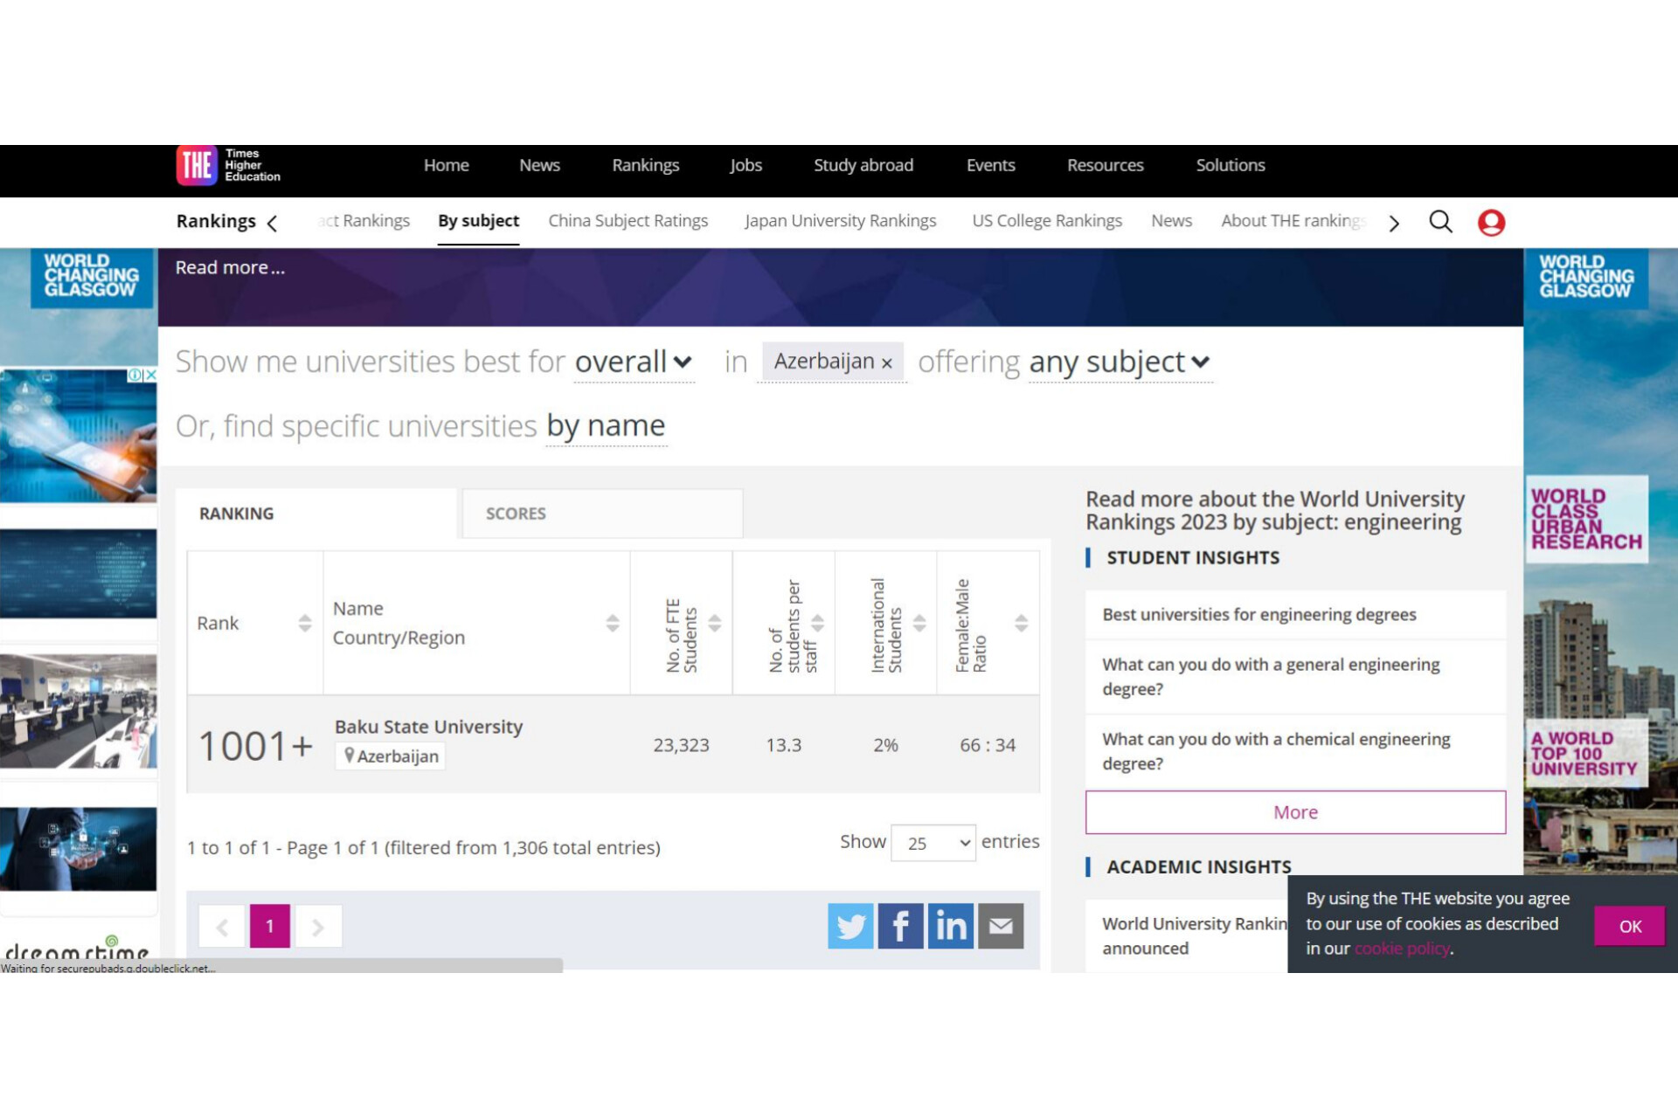Open the user account profile icon
Image resolution: width=1678 pixels, height=1118 pixels.
[x=1491, y=222]
